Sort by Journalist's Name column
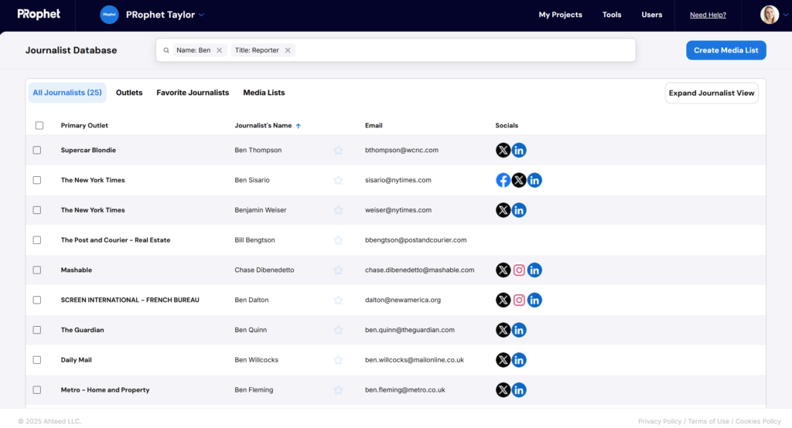This screenshot has height=428, width=792. tap(268, 125)
